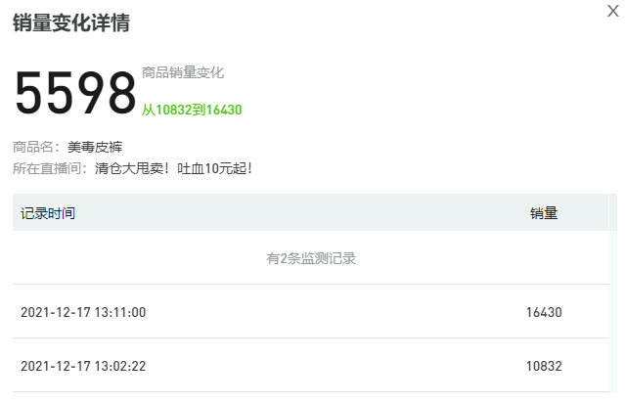Image resolution: width=625 pixels, height=404 pixels.
Task: Click the 有2条监测记录 summary text
Action: 311,258
